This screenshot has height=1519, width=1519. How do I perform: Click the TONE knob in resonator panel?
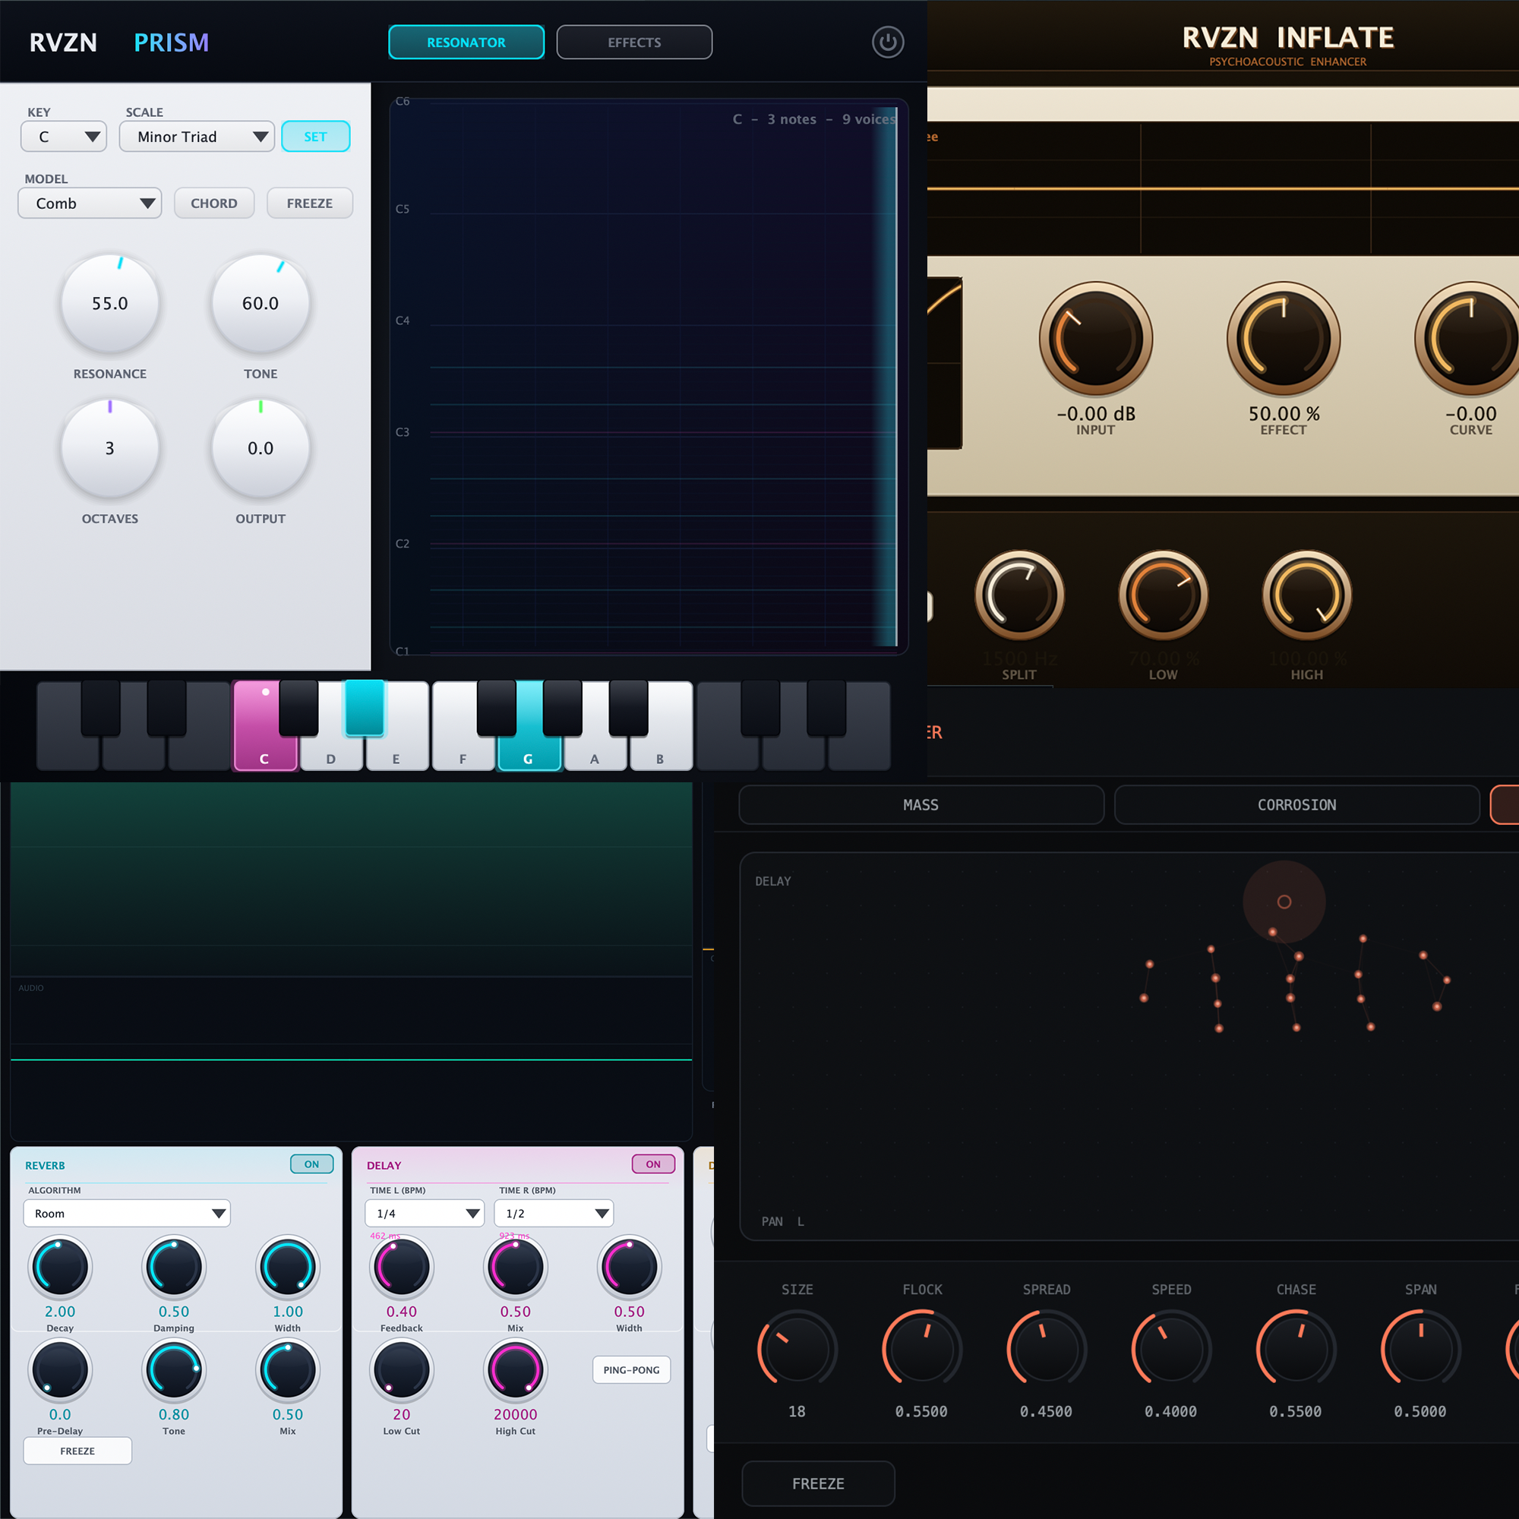pyautogui.click(x=261, y=304)
